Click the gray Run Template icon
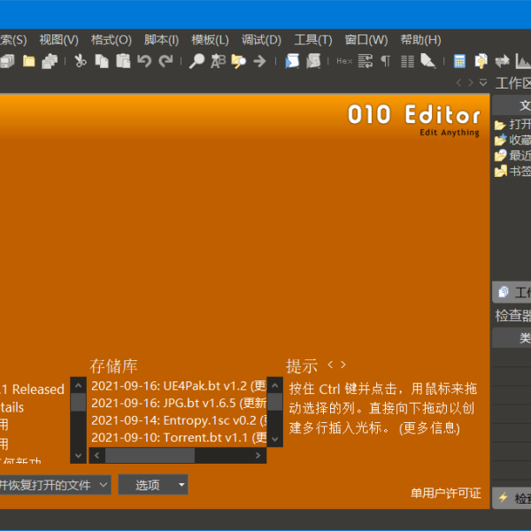The width and height of the screenshot is (531, 531). point(313,61)
